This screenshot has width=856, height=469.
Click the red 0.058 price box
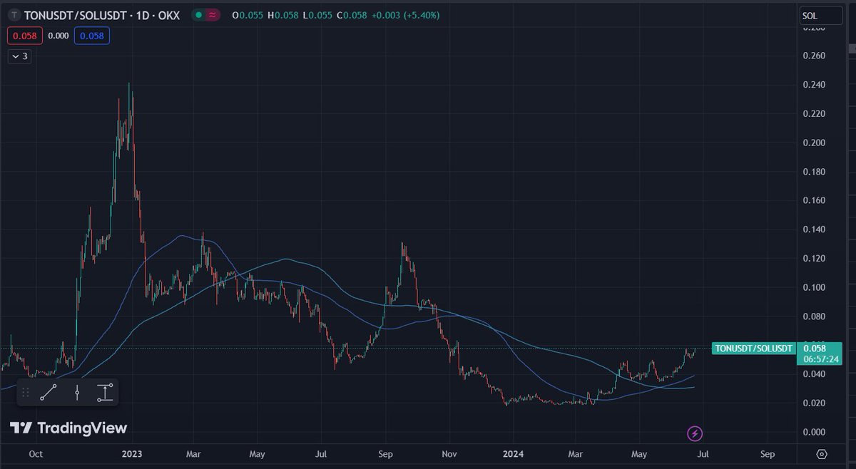point(25,35)
